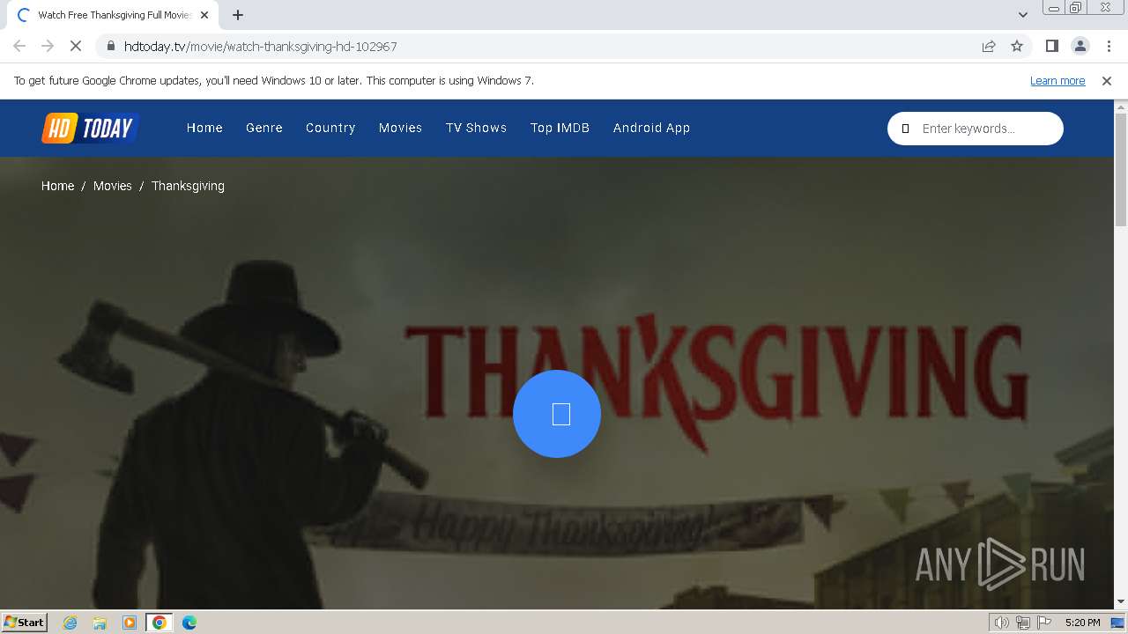1128x634 pixels.
Task: Click the volume icon in system tray
Action: [x=1002, y=623]
